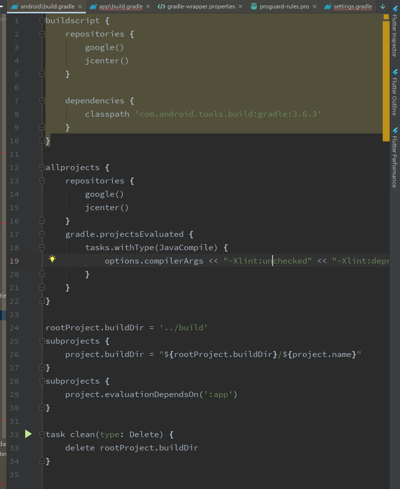Viewport: 400px width, 489px height.
Task: Collapse the subprojects block at line 25
Action: click(x=42, y=341)
